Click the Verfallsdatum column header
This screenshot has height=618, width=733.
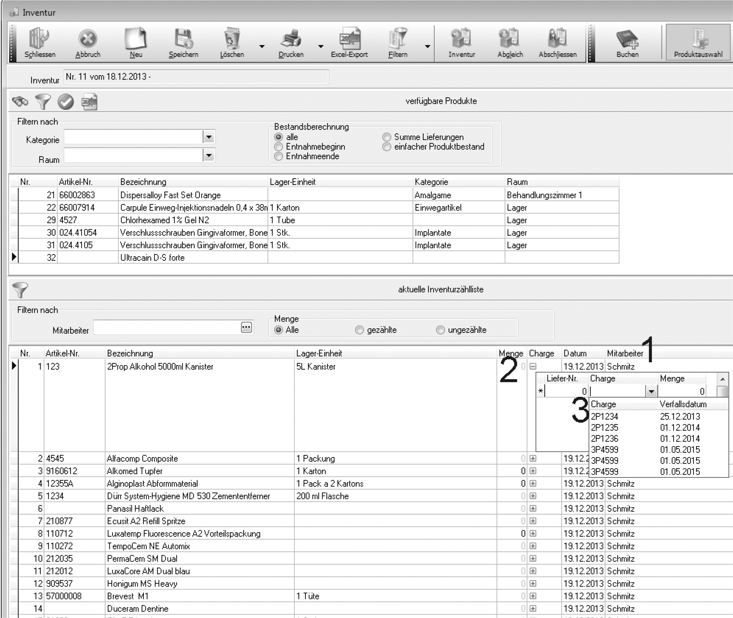coord(683,404)
